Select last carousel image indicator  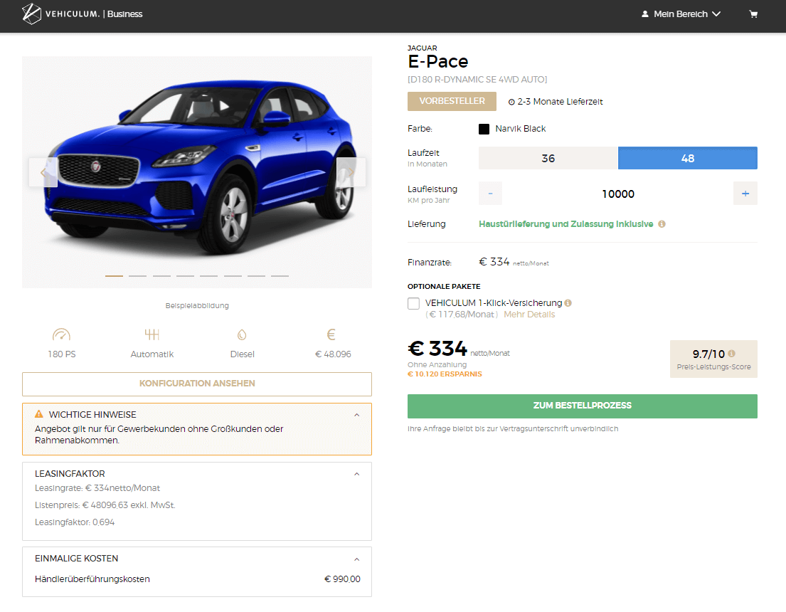click(280, 276)
